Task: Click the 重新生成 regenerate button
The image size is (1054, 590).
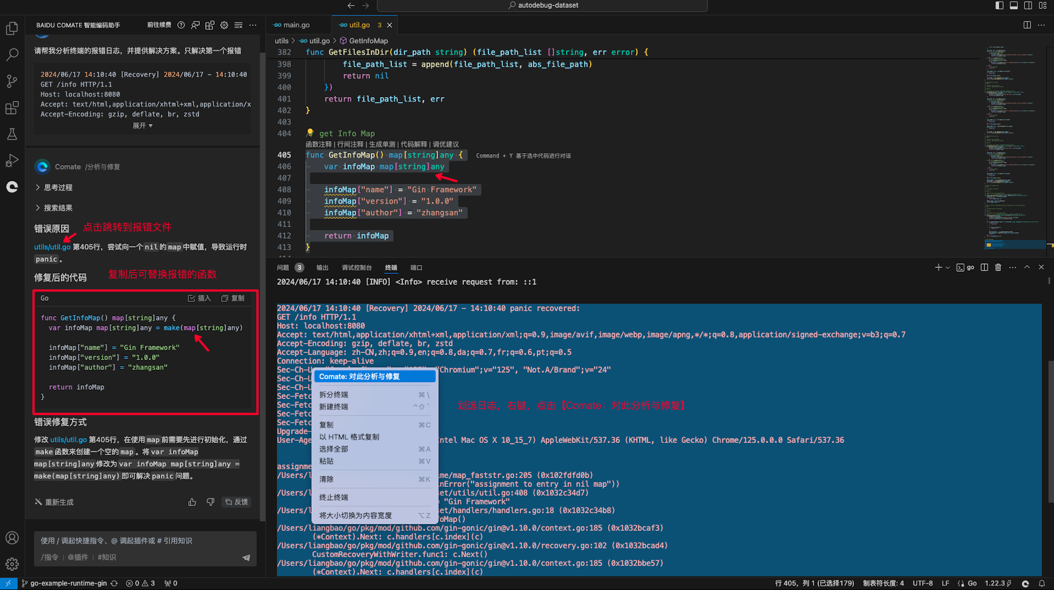Action: coord(54,502)
